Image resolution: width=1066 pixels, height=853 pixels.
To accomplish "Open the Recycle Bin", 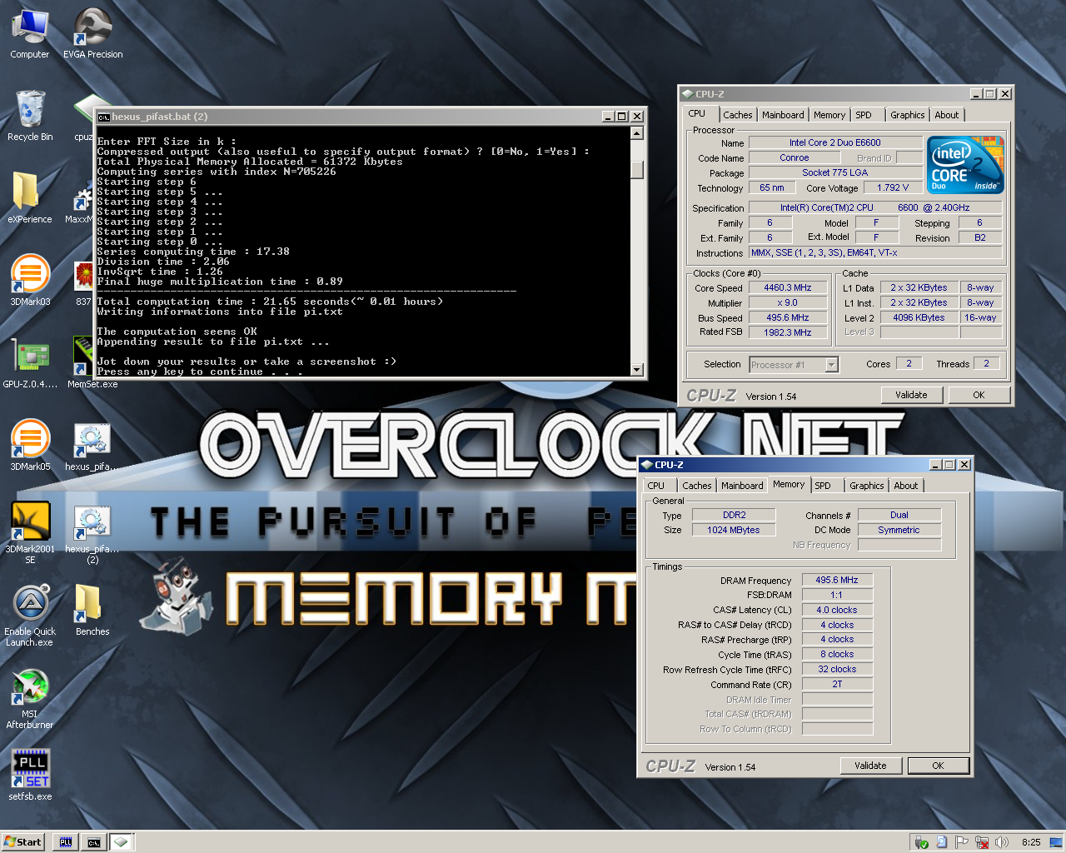I will (30, 115).
